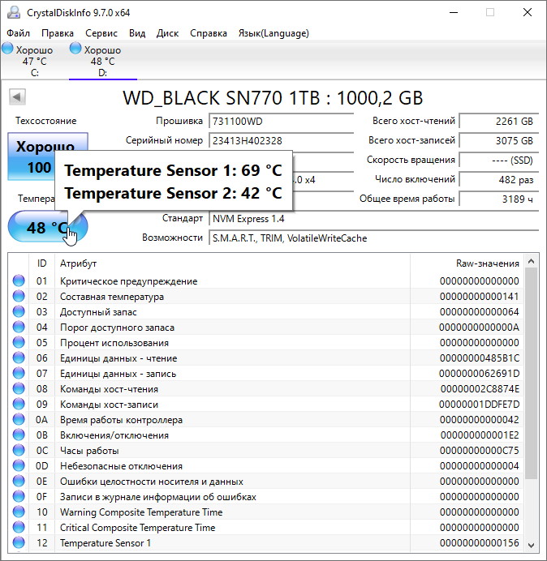Click the status circle icon on drive C: tab
The image size is (547, 561).
[7, 49]
